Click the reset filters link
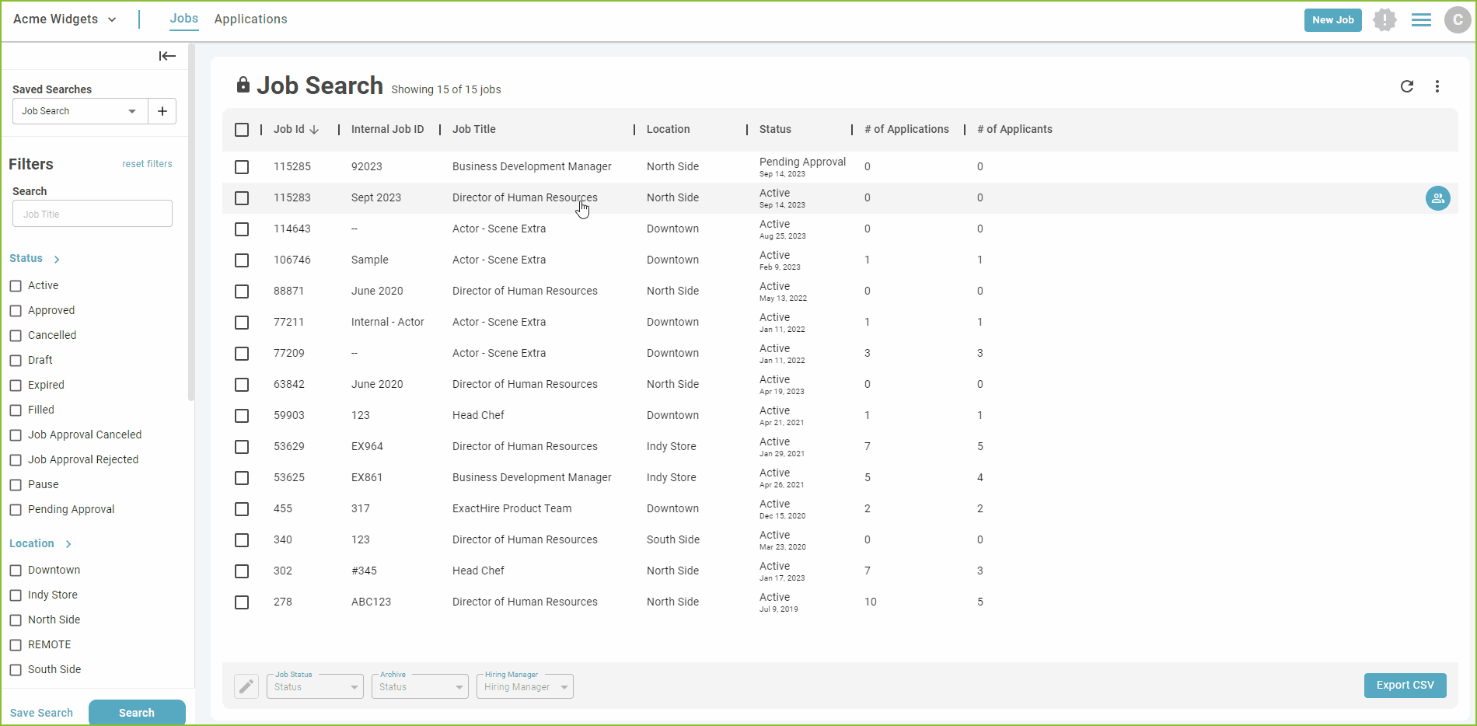1477x726 pixels. pos(147,164)
